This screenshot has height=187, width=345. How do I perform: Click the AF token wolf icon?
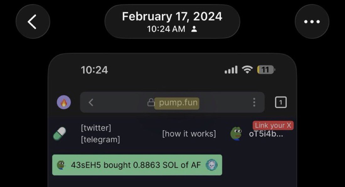pos(211,165)
